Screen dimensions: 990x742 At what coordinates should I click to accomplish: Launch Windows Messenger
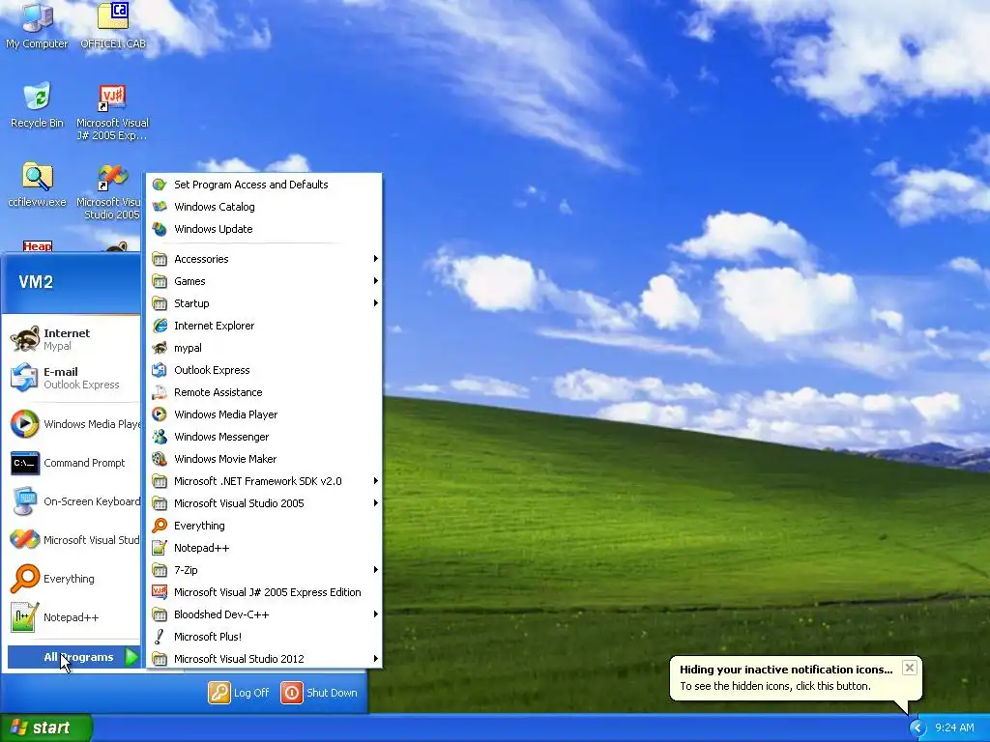click(x=265, y=437)
